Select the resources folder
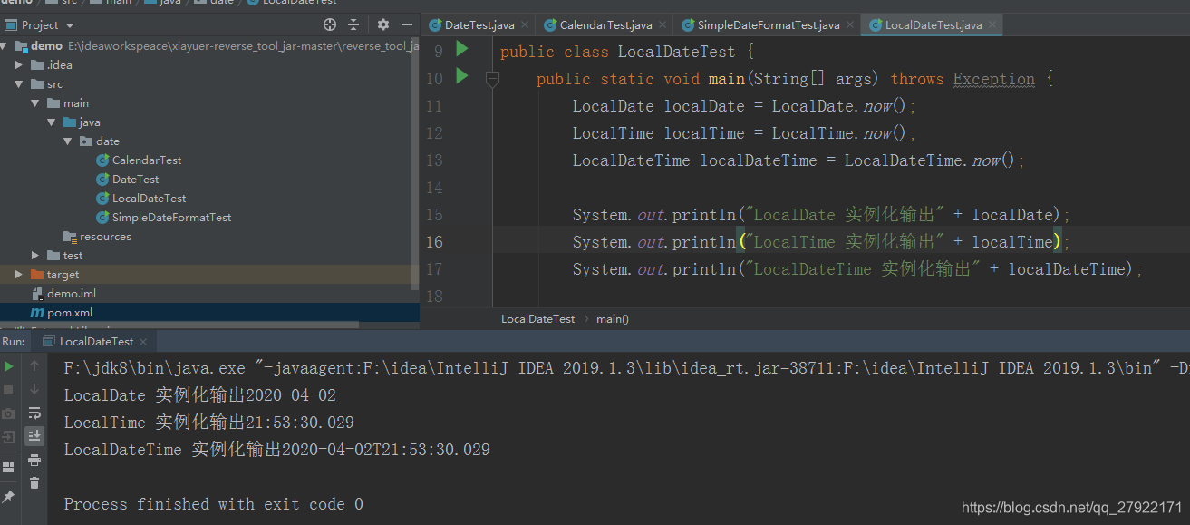This screenshot has height=525, width=1190. pyautogui.click(x=105, y=236)
